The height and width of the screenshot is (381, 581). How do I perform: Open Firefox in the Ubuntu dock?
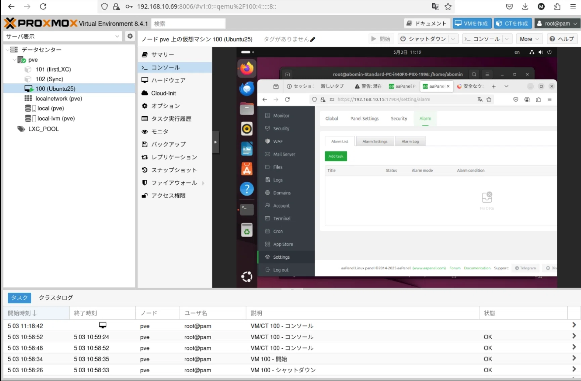pyautogui.click(x=247, y=69)
